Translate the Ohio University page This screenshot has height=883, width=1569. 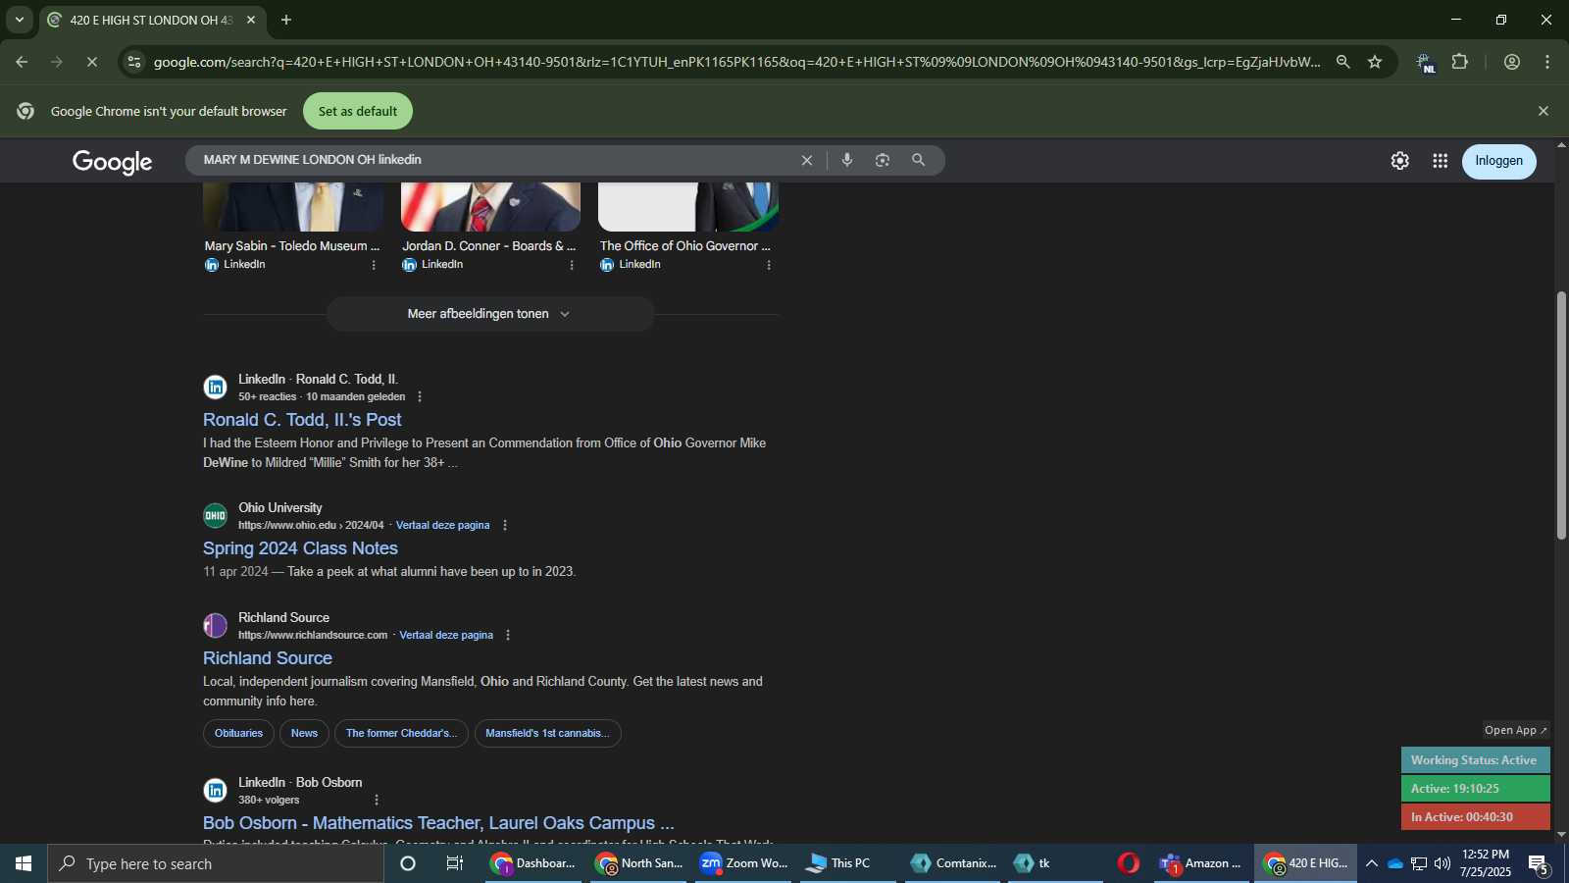point(442,526)
